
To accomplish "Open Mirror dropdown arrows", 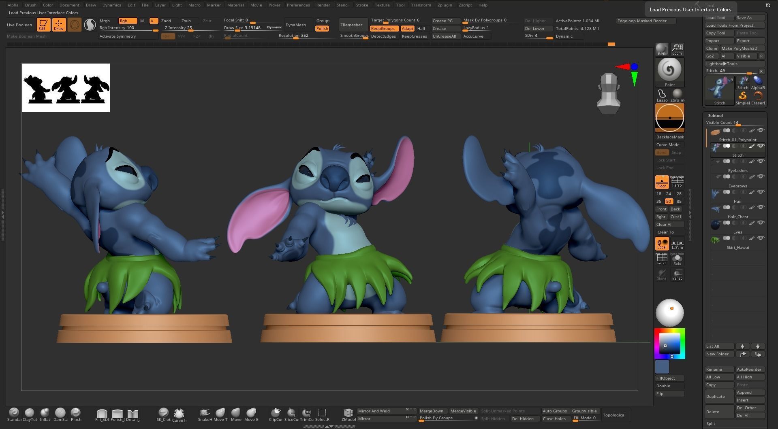I will click(411, 418).
